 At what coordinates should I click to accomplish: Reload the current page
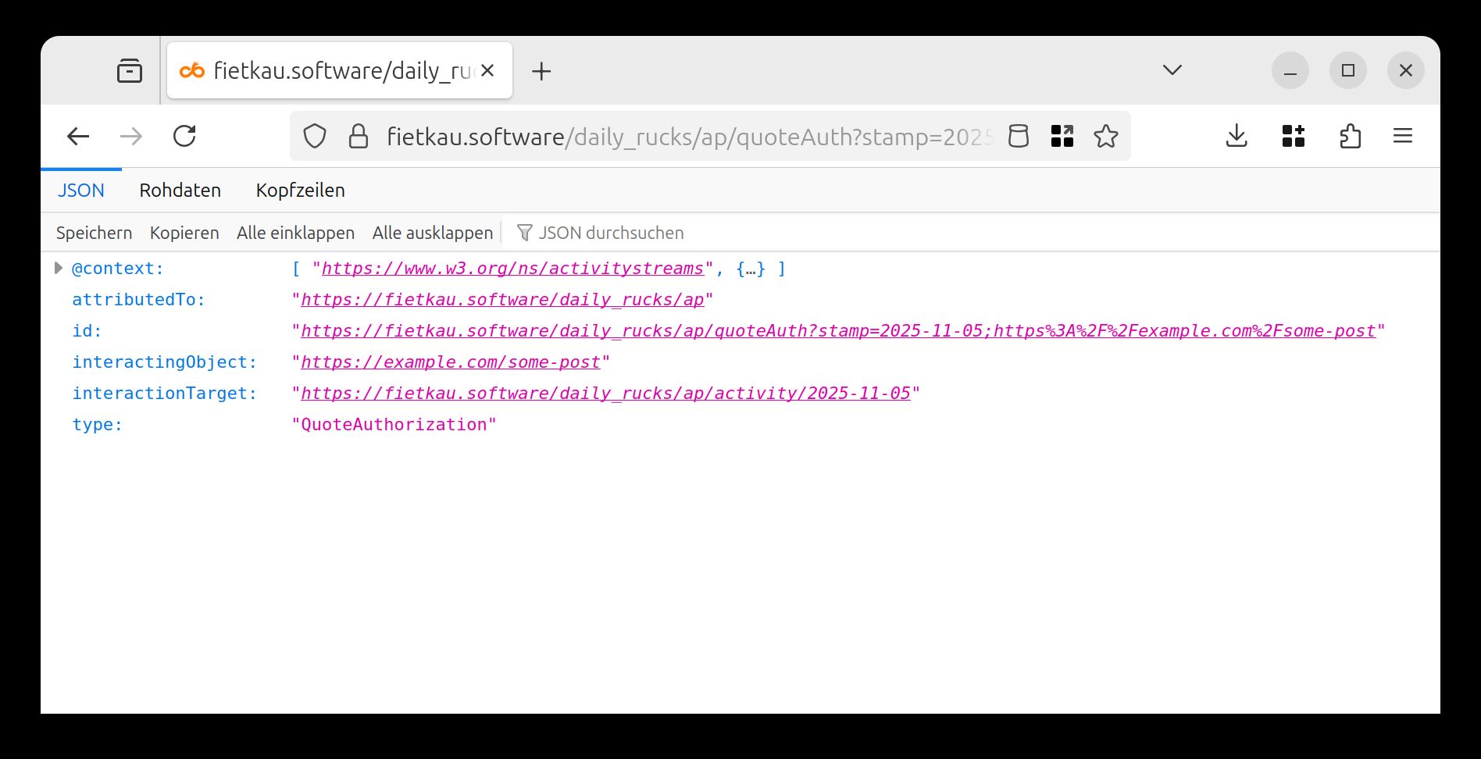pos(184,136)
